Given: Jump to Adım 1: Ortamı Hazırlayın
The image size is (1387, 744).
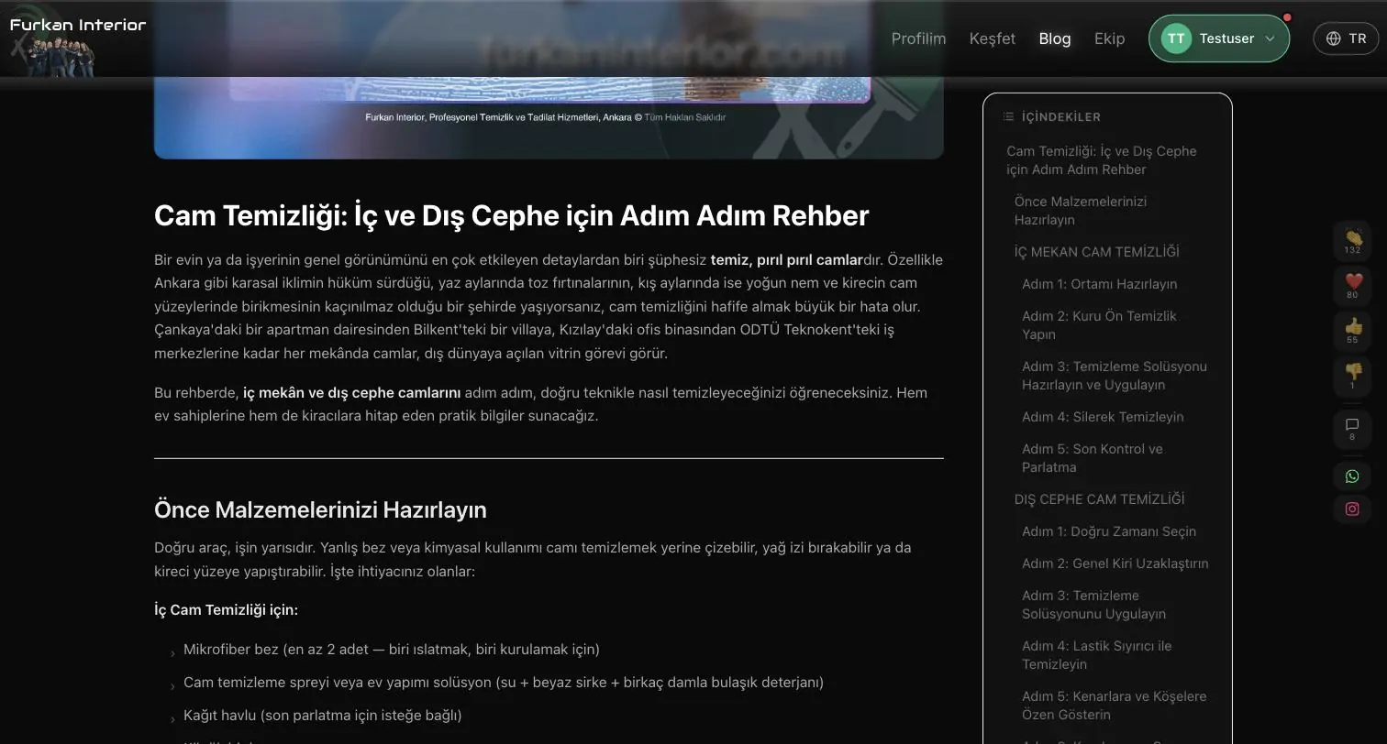Looking at the screenshot, I should (x=1100, y=284).
